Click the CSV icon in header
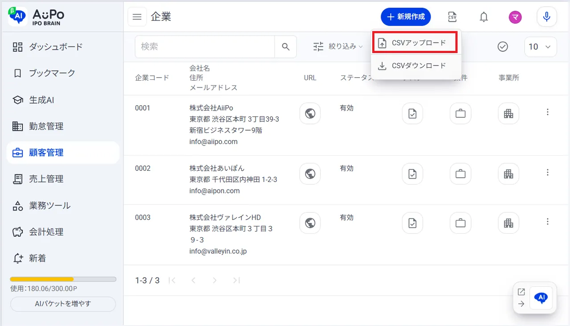The width and height of the screenshot is (570, 326). click(452, 17)
